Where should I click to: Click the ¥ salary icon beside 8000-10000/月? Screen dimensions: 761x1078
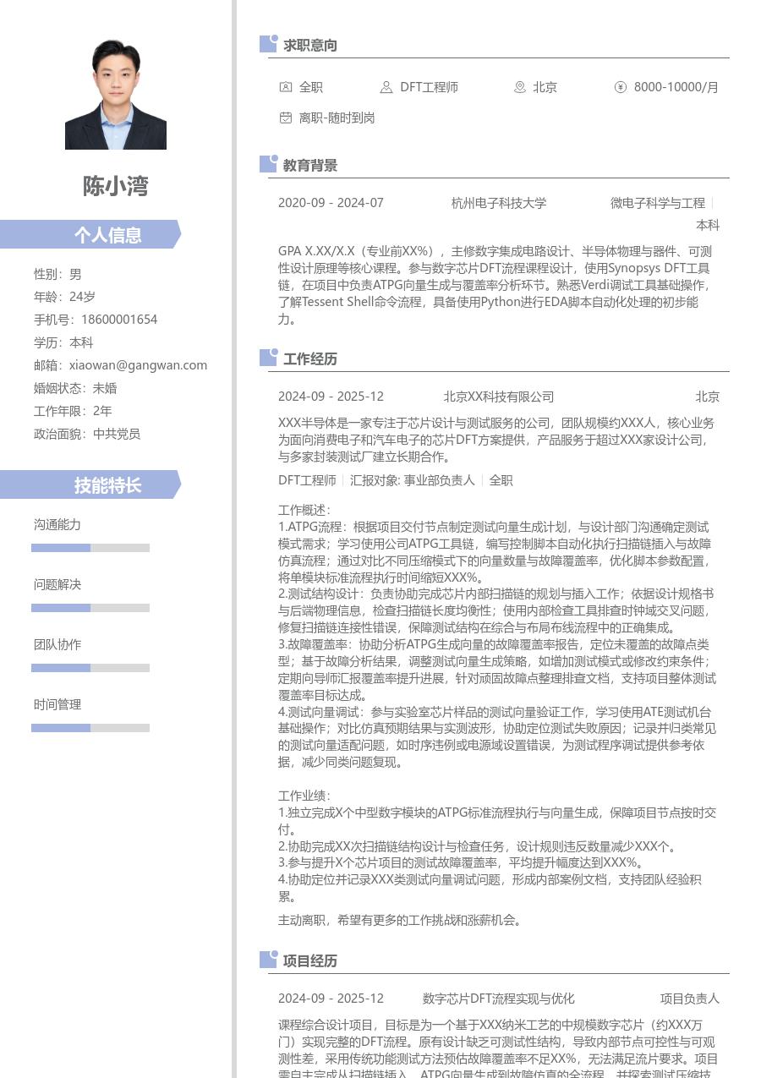click(621, 86)
